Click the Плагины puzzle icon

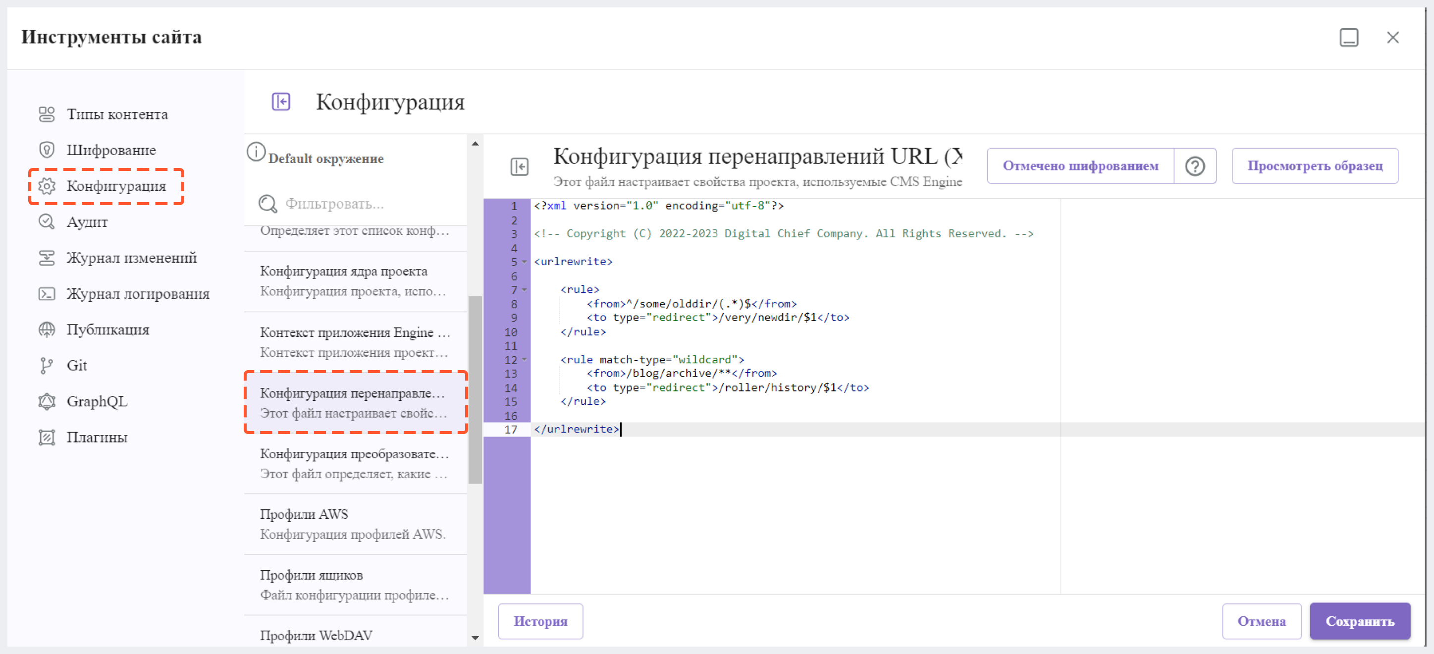click(47, 437)
